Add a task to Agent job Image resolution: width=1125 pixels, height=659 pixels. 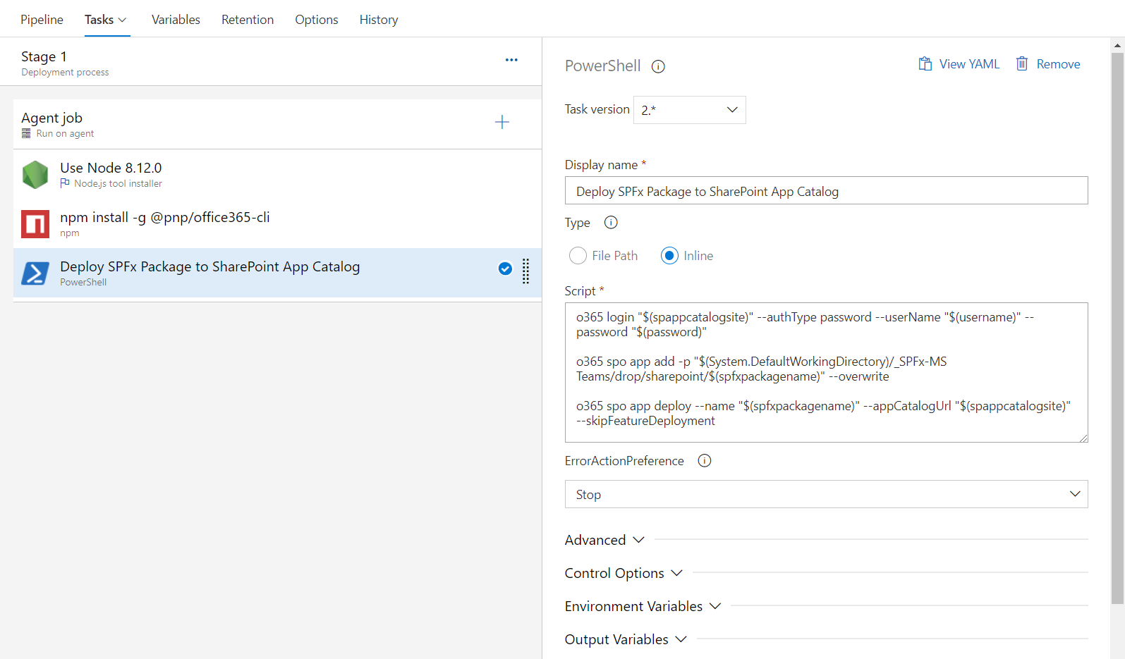coord(501,122)
